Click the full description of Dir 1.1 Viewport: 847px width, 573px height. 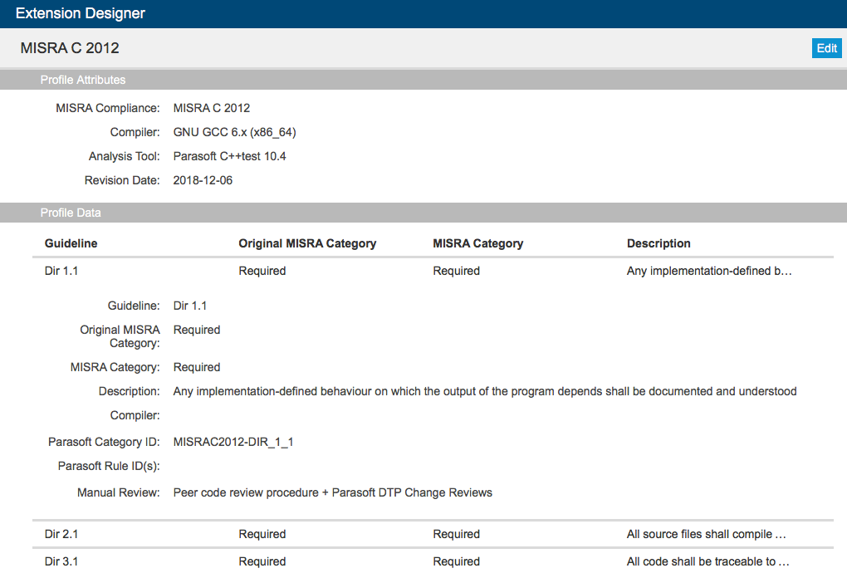(x=485, y=391)
